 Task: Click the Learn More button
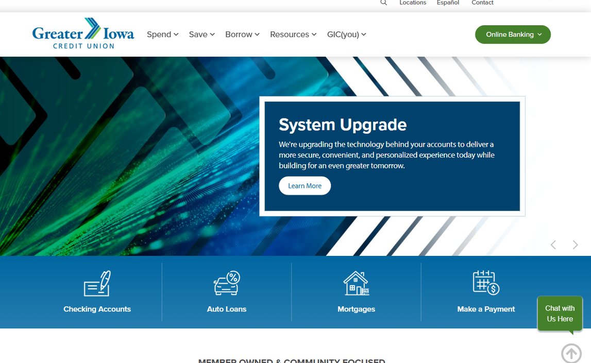[x=305, y=186]
